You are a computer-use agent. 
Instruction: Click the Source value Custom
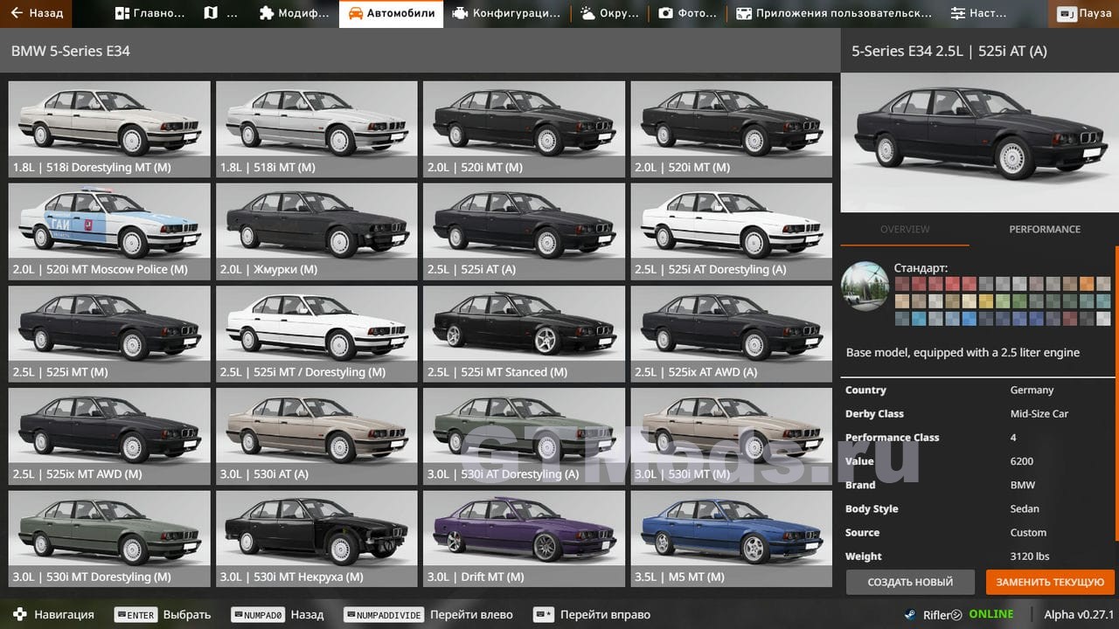(x=1028, y=532)
